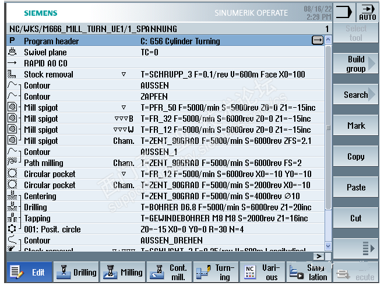
Task: Open the Cont. mill. softkey menu
Action: pyautogui.click(x=169, y=272)
